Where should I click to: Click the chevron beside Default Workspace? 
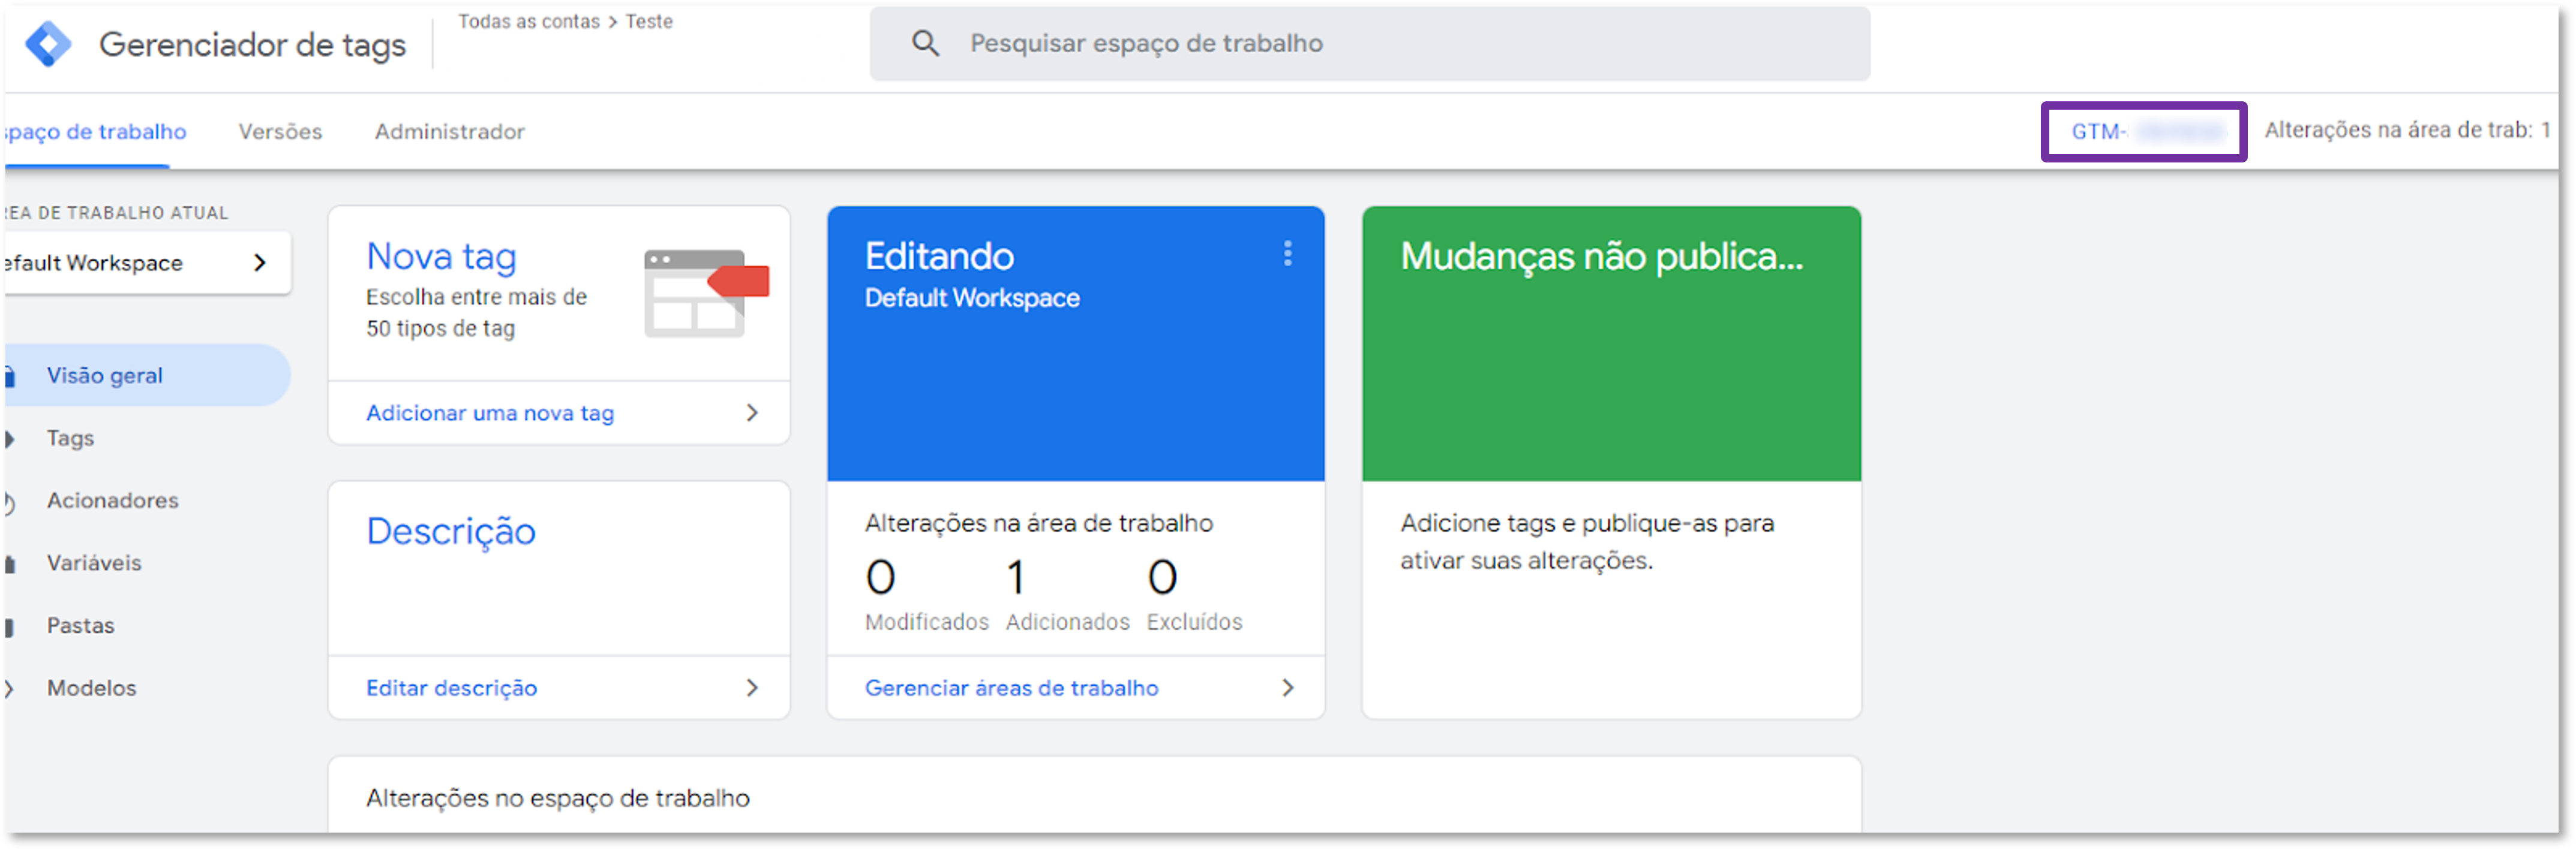pyautogui.click(x=260, y=263)
